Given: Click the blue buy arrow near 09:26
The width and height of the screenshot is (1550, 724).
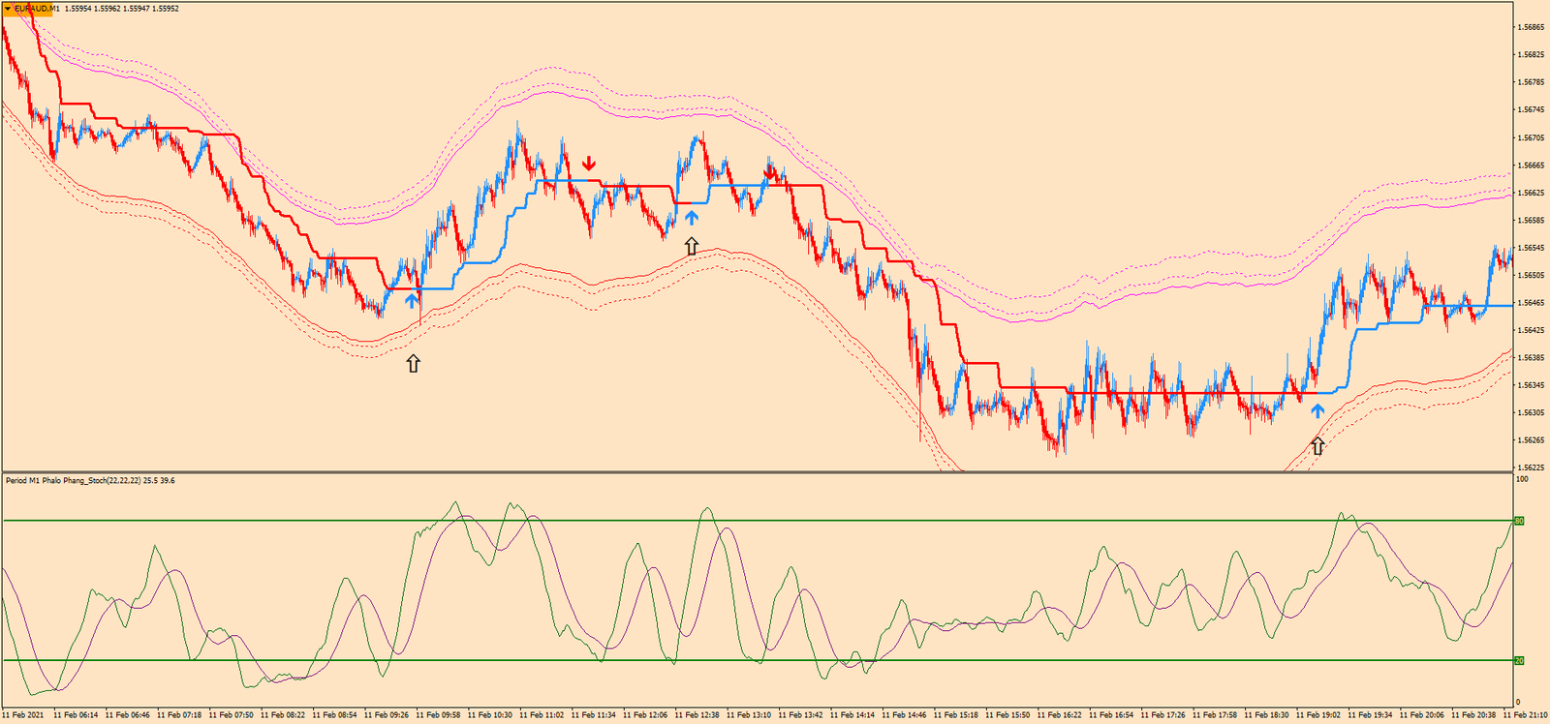Looking at the screenshot, I should point(412,300).
